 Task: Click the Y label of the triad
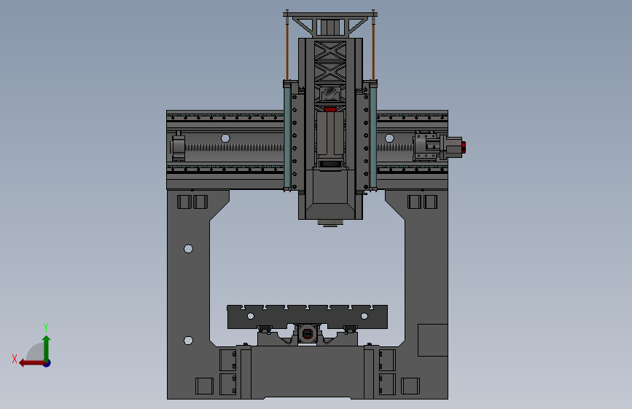coord(46,327)
